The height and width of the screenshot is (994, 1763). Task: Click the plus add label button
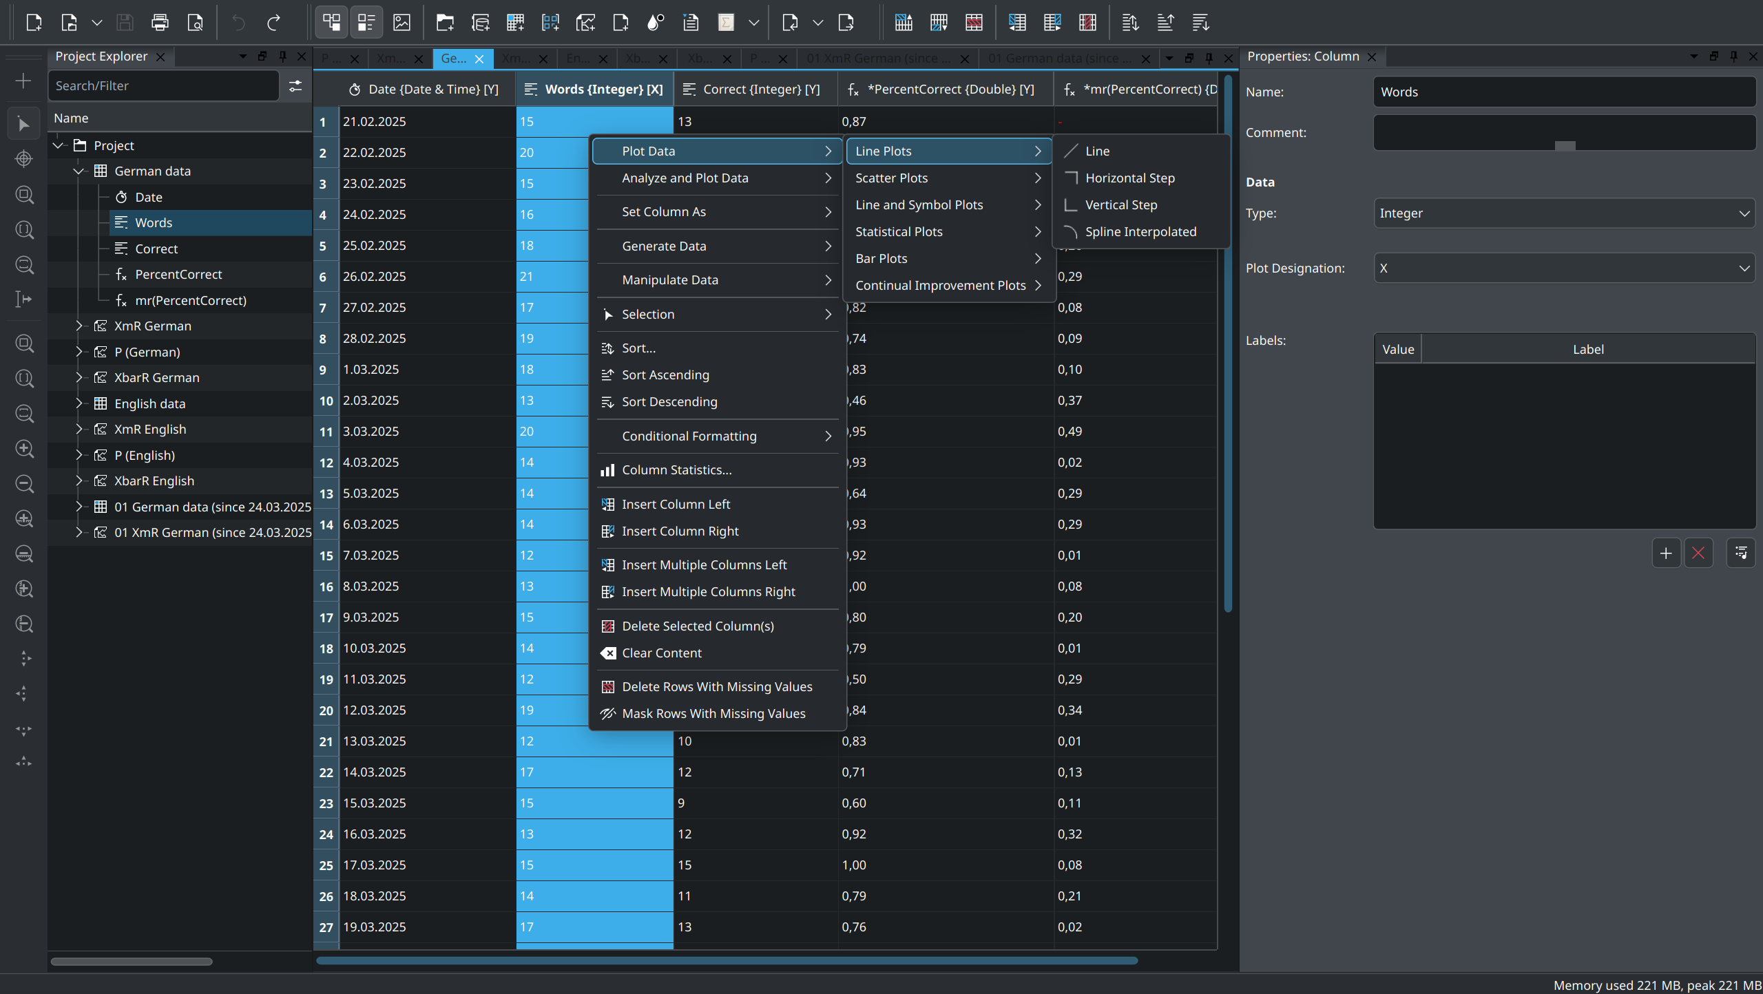tap(1666, 553)
